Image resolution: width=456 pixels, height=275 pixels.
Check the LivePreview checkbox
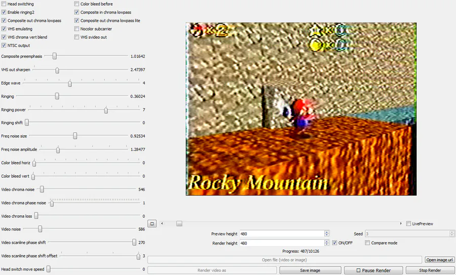(x=408, y=223)
